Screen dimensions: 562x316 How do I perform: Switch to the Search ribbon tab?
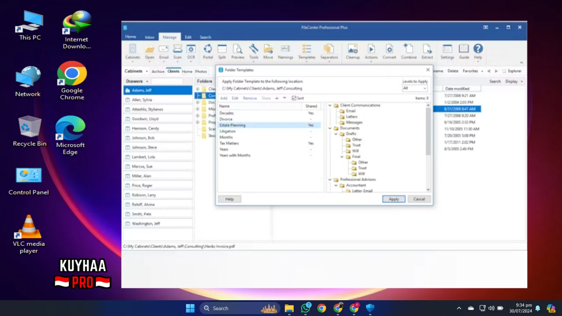pos(205,37)
